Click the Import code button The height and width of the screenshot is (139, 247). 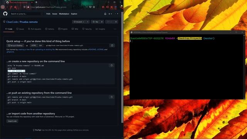[12, 121]
